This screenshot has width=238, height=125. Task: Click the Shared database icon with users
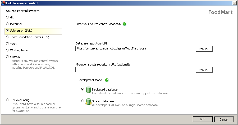88,102
